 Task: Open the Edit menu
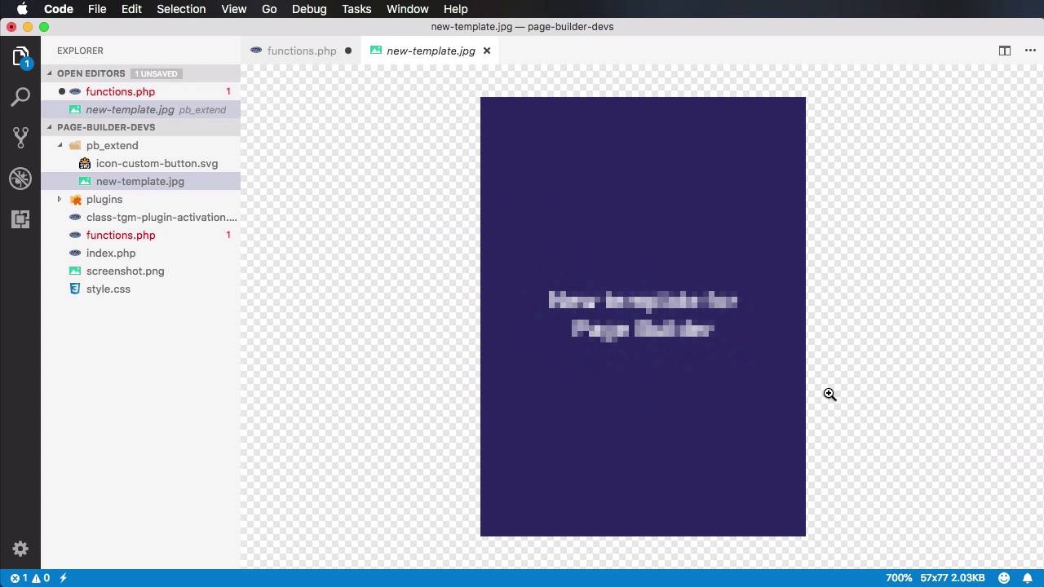(131, 9)
